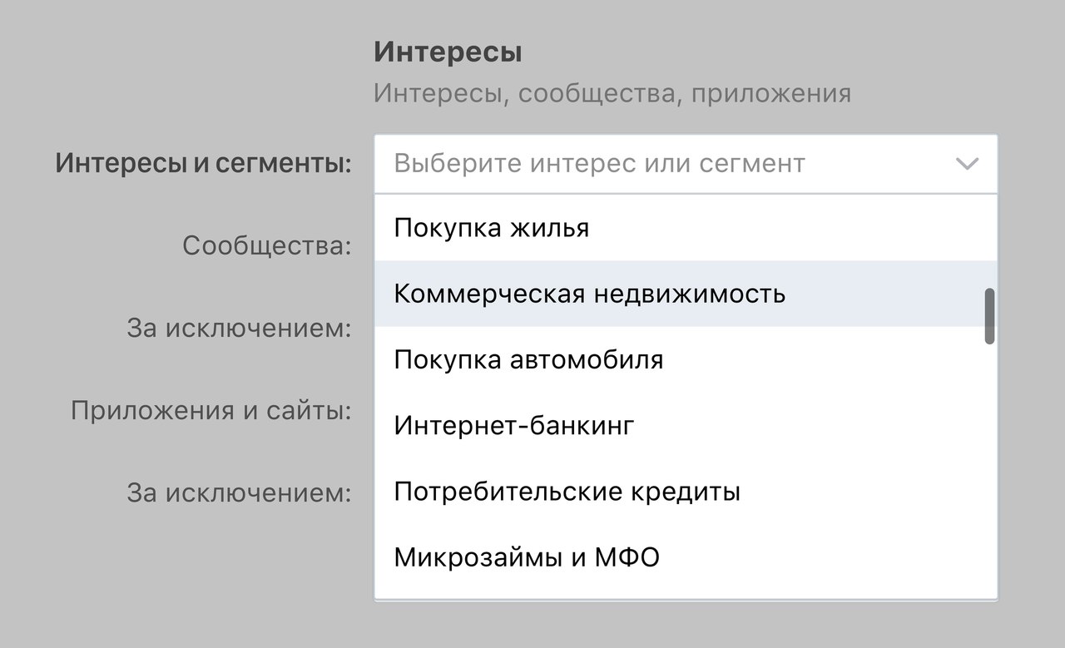
Task: Click the 'Приложения и сайты:' label
Action: tap(211, 410)
